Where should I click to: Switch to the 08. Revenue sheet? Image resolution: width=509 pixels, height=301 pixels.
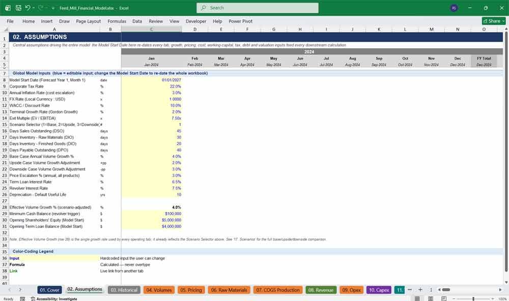point(321,290)
